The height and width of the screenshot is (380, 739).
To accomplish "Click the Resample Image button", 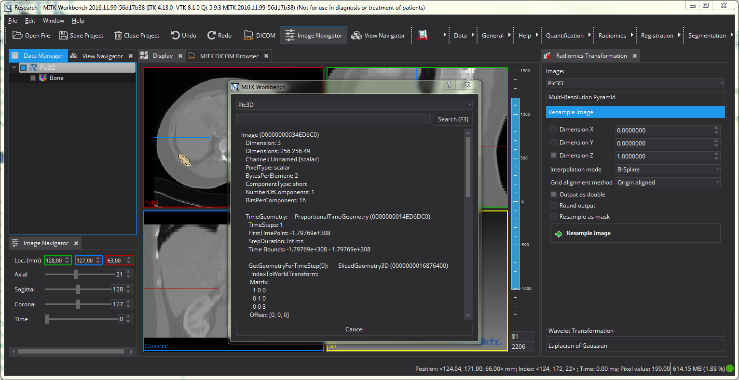I will click(x=635, y=234).
